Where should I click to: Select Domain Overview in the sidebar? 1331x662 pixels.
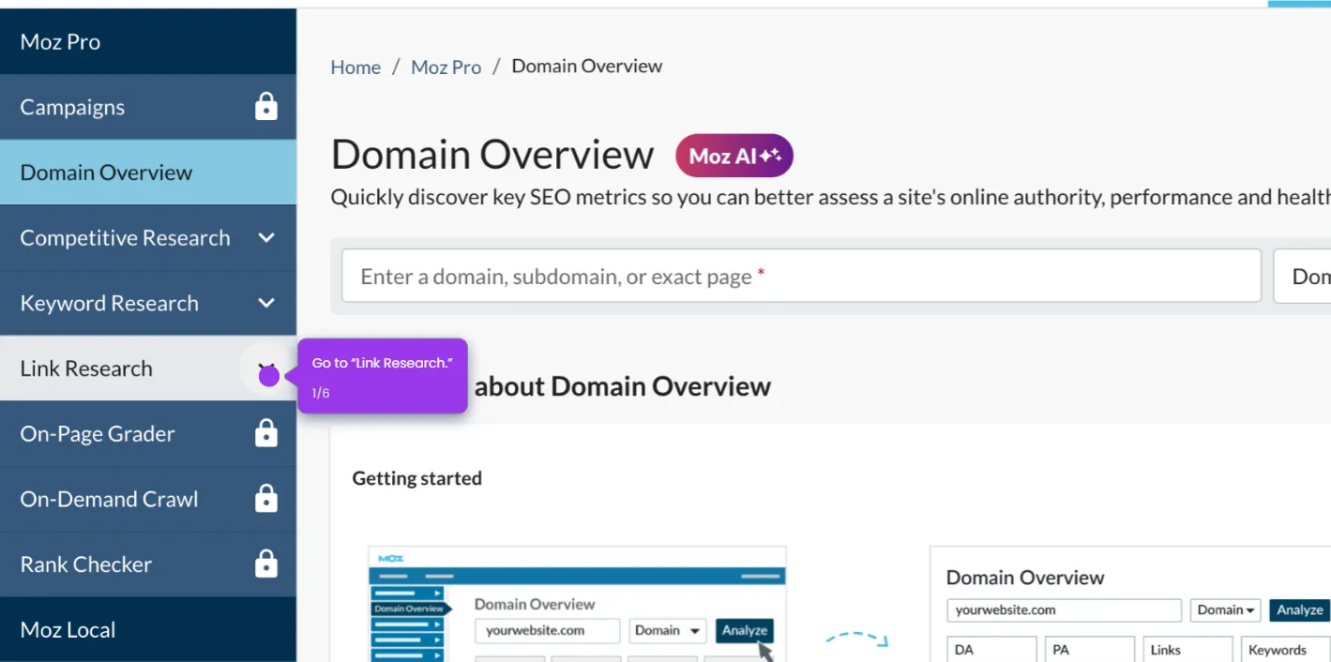(148, 173)
